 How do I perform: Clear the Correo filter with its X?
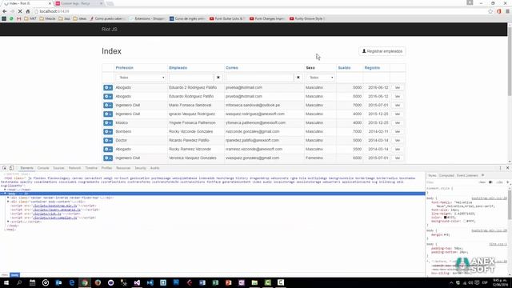click(298, 78)
